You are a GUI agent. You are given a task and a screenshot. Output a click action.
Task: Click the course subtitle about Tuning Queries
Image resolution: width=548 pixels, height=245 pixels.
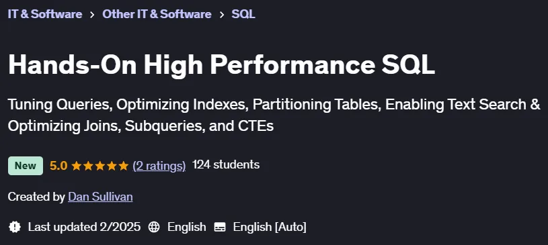274,115
